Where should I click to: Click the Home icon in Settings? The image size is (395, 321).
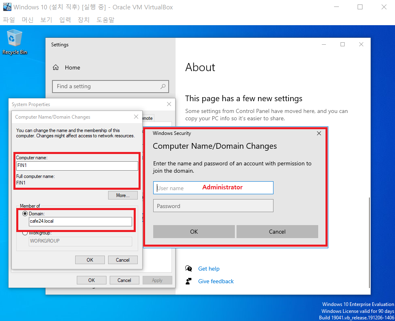point(56,67)
